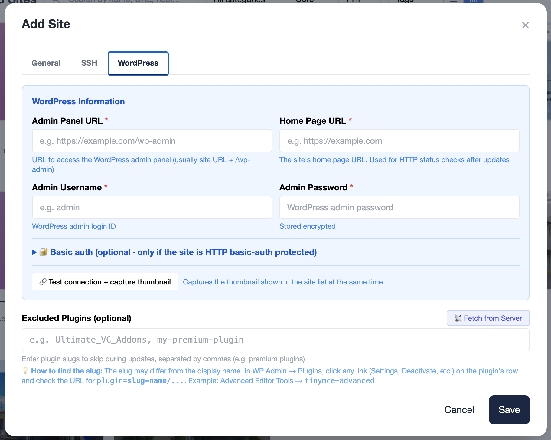Click the 'How to find the slug:' text
This screenshot has height=440, width=551.
(x=67, y=371)
